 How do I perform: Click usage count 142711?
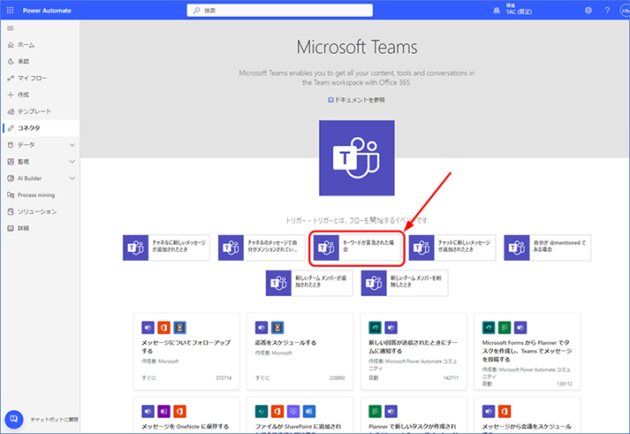451,377
